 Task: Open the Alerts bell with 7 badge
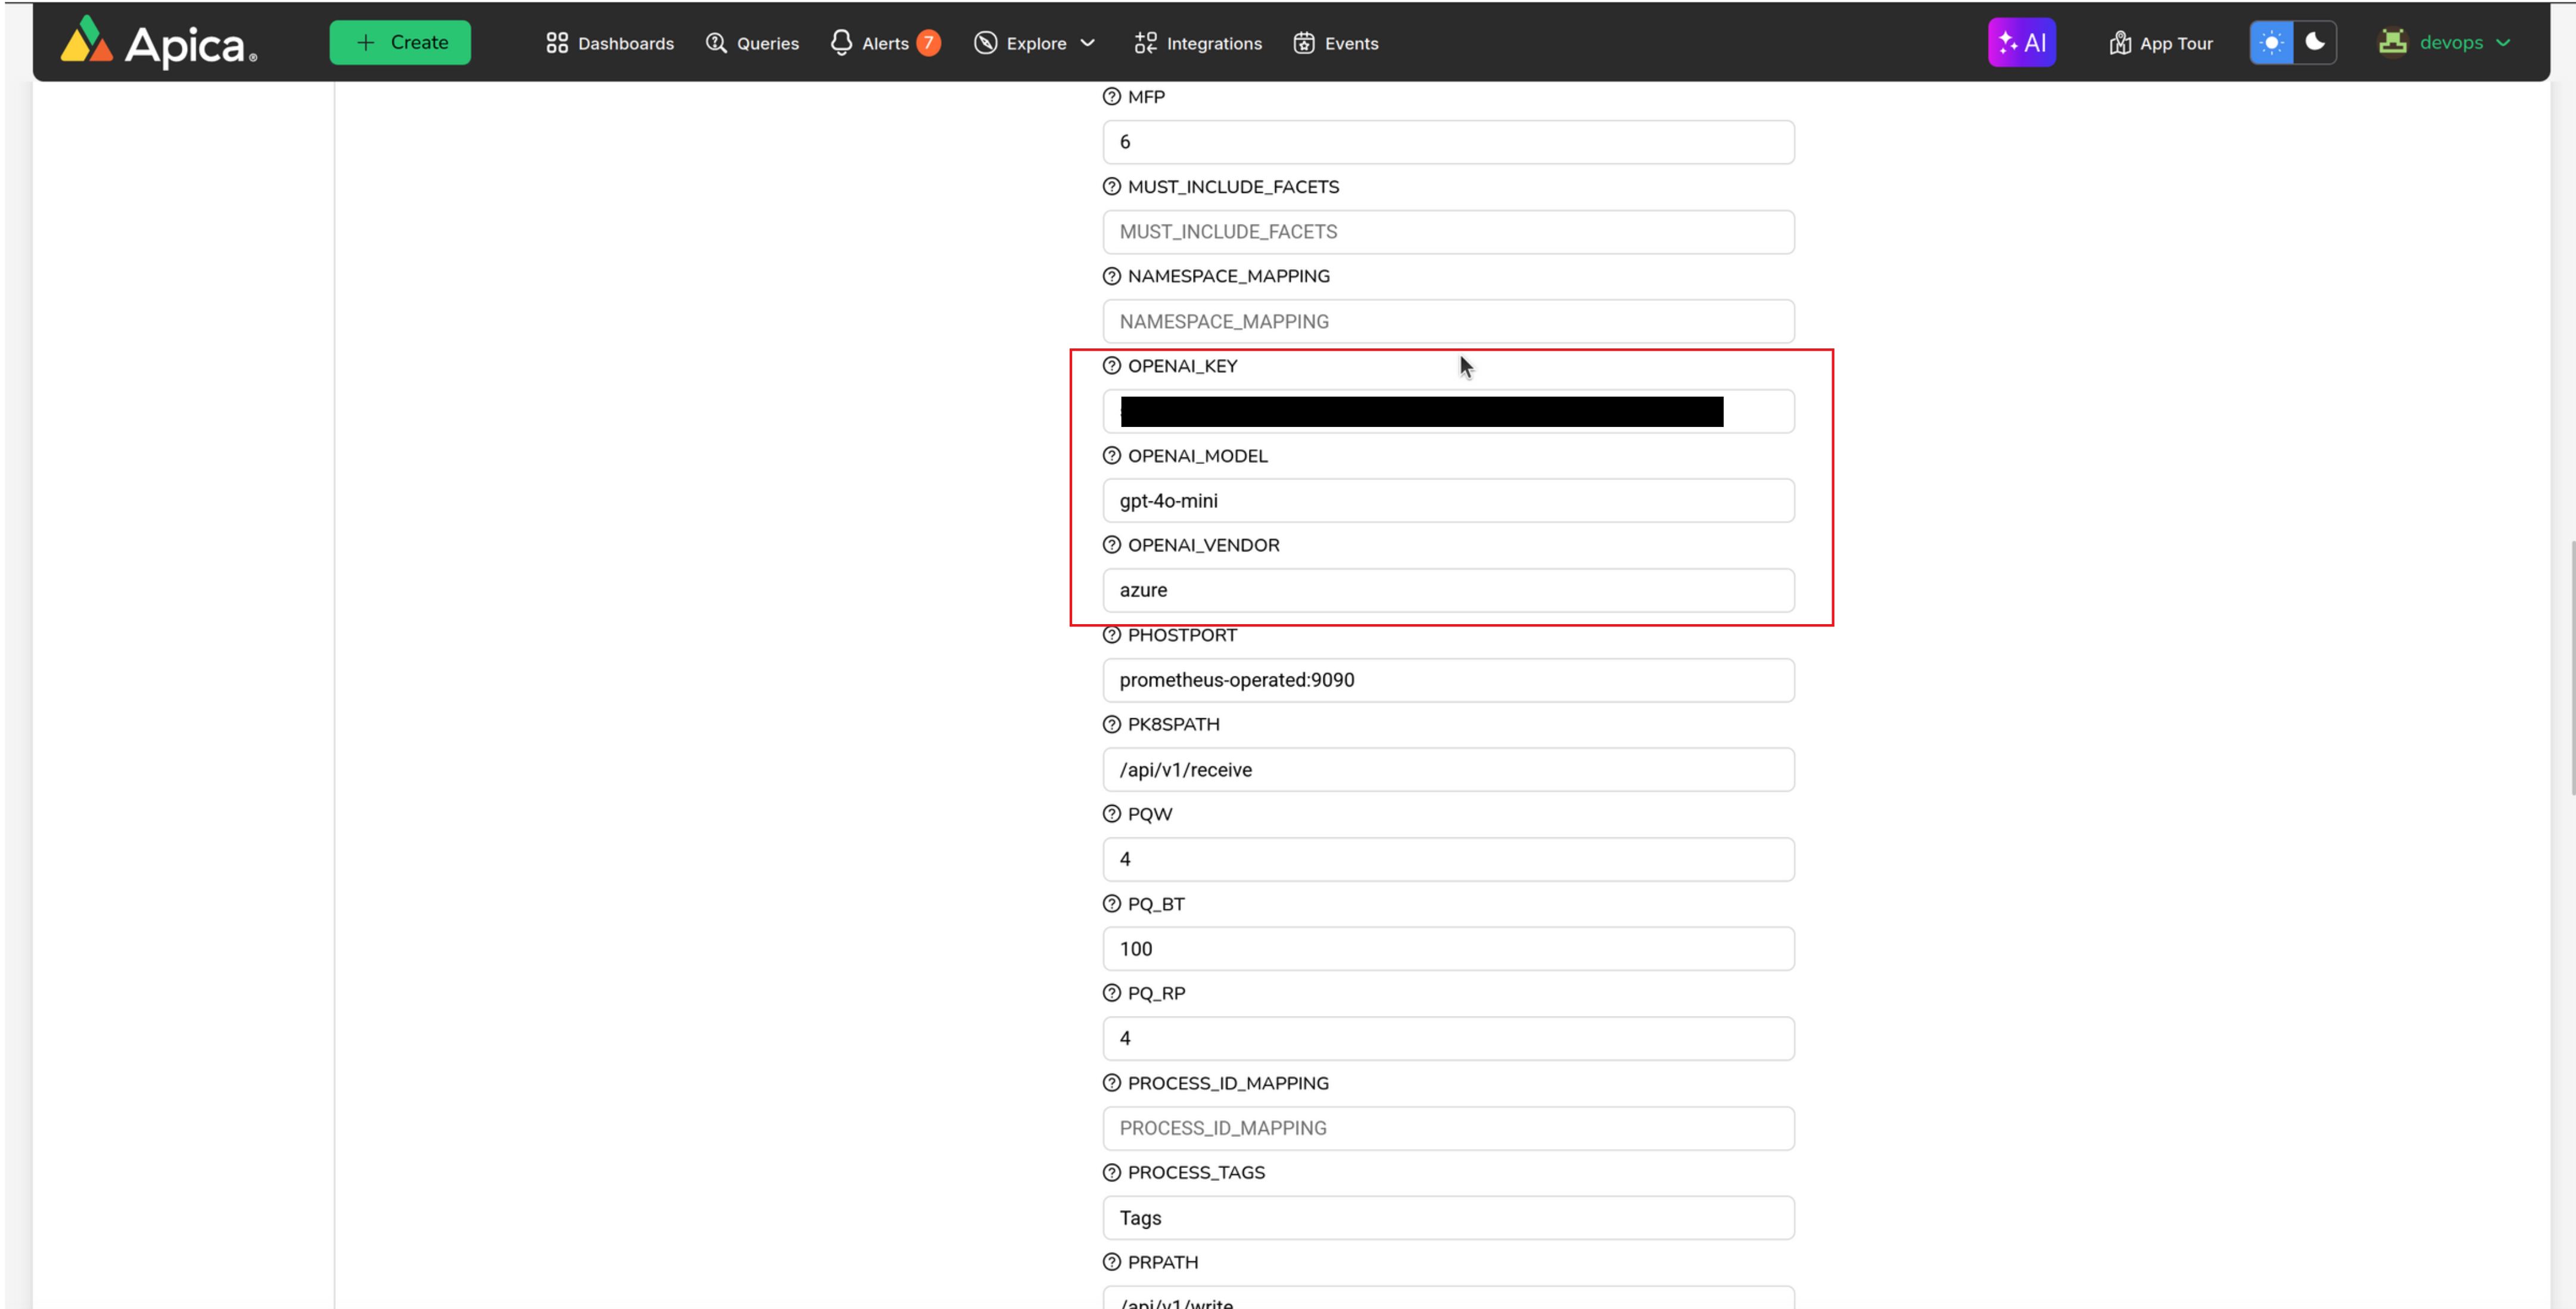(x=885, y=43)
